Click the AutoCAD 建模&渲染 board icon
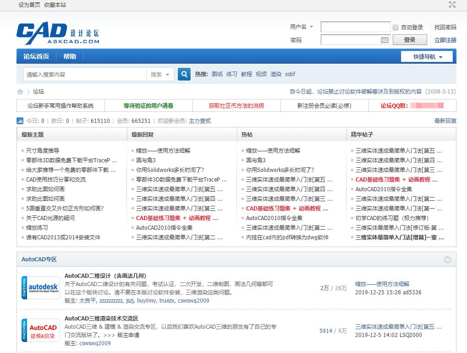 click(x=40, y=330)
